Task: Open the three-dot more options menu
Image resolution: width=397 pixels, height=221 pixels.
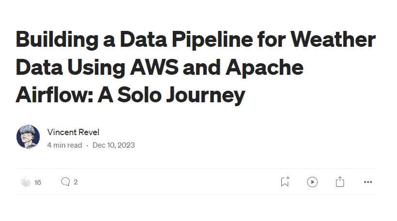Action: [368, 182]
